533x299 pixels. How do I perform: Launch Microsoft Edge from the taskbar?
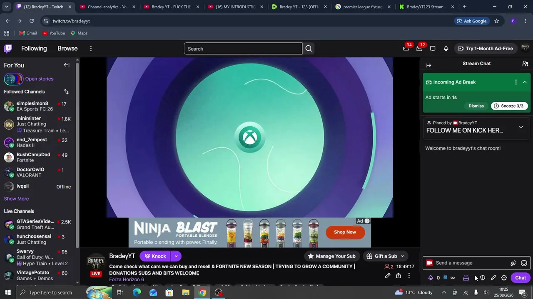pyautogui.click(x=137, y=292)
